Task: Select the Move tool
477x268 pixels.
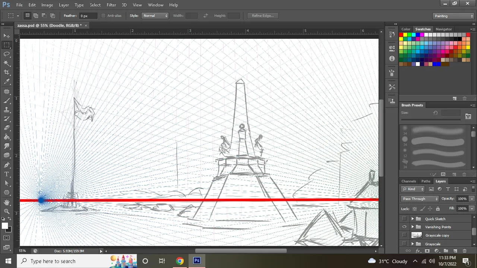Action: (x=7, y=36)
